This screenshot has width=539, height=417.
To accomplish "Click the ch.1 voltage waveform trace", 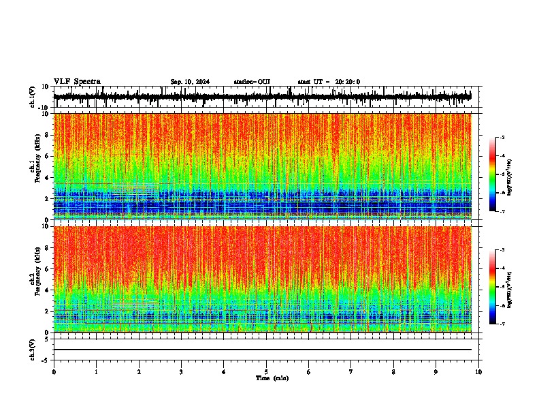I will [262, 97].
